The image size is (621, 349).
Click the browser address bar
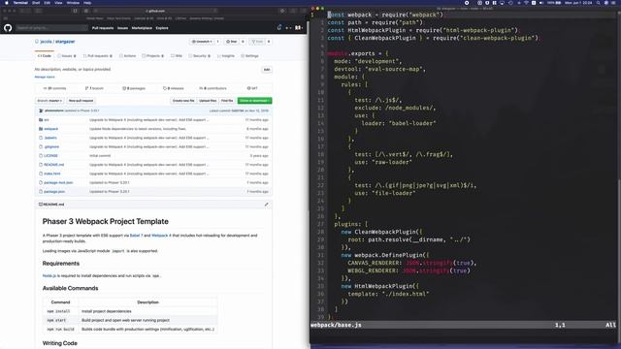click(155, 11)
